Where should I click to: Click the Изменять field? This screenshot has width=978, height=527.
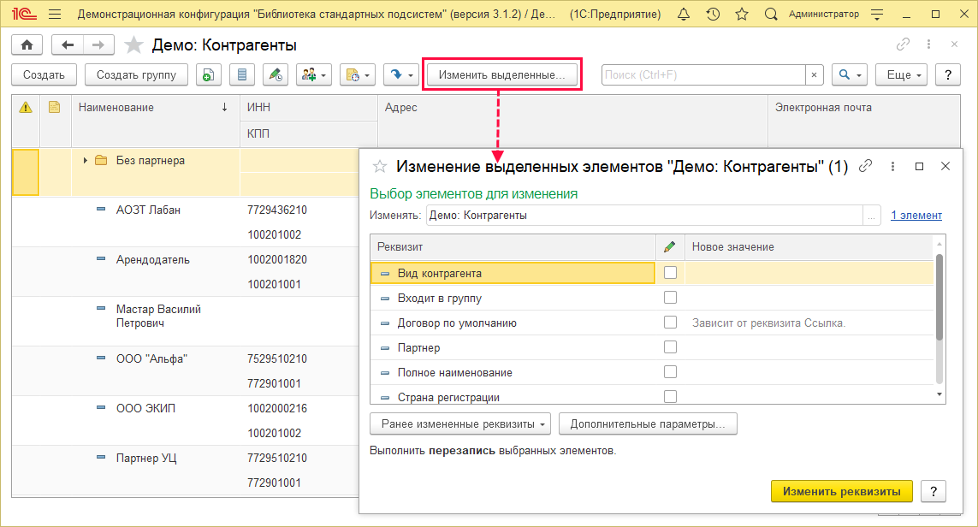644,216
